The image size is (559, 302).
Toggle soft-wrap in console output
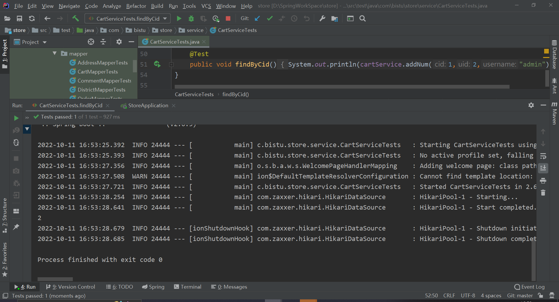[x=543, y=156]
